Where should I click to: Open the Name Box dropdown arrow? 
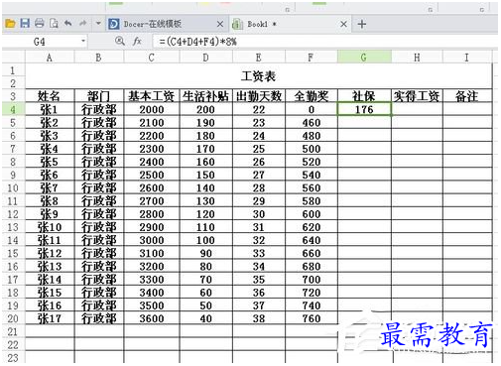click(x=83, y=42)
